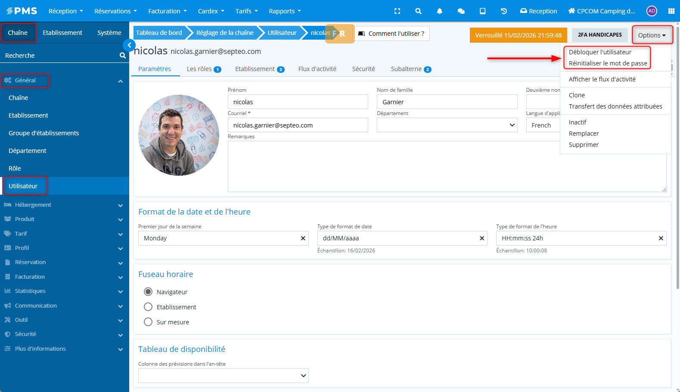Open the chat messages icon
The width and height of the screenshot is (680, 392).
pyautogui.click(x=461, y=11)
